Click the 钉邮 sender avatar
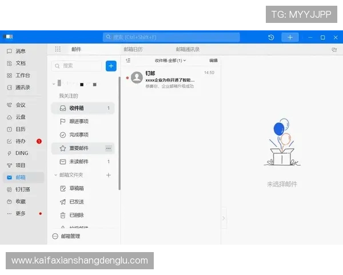The image size is (343, 275). pyautogui.click(x=137, y=77)
